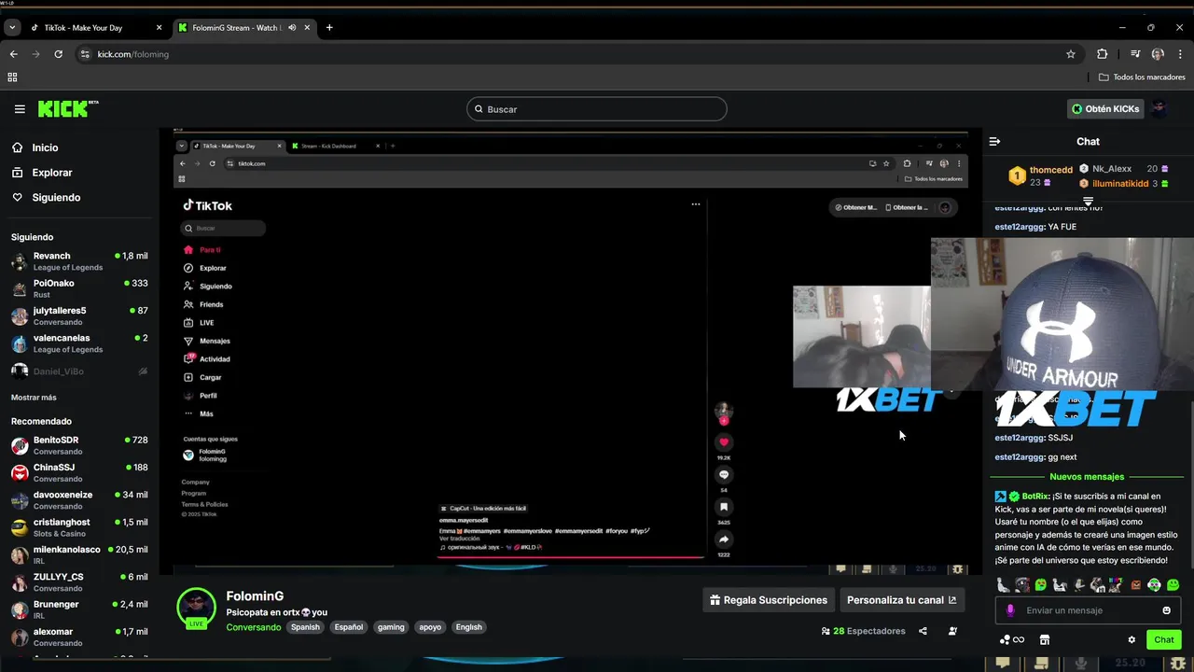Go to Siguiendo in Kick sidebar

coord(56,198)
